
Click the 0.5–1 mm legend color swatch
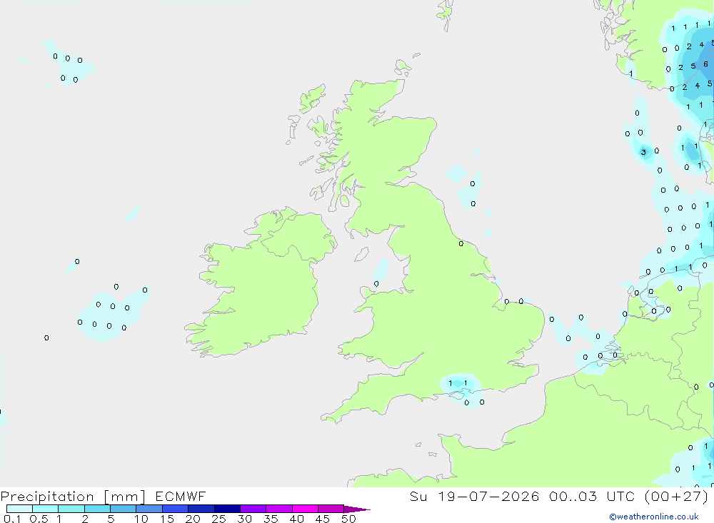coord(46,509)
